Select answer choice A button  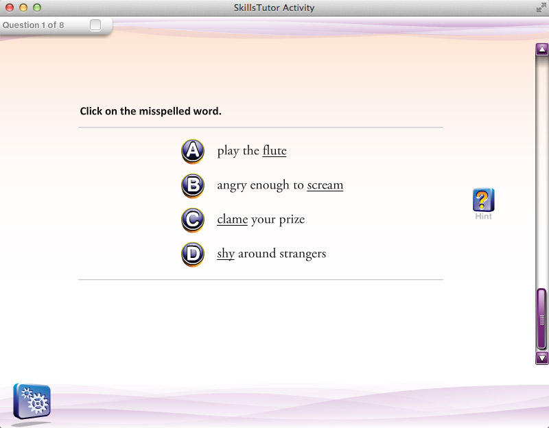(193, 151)
